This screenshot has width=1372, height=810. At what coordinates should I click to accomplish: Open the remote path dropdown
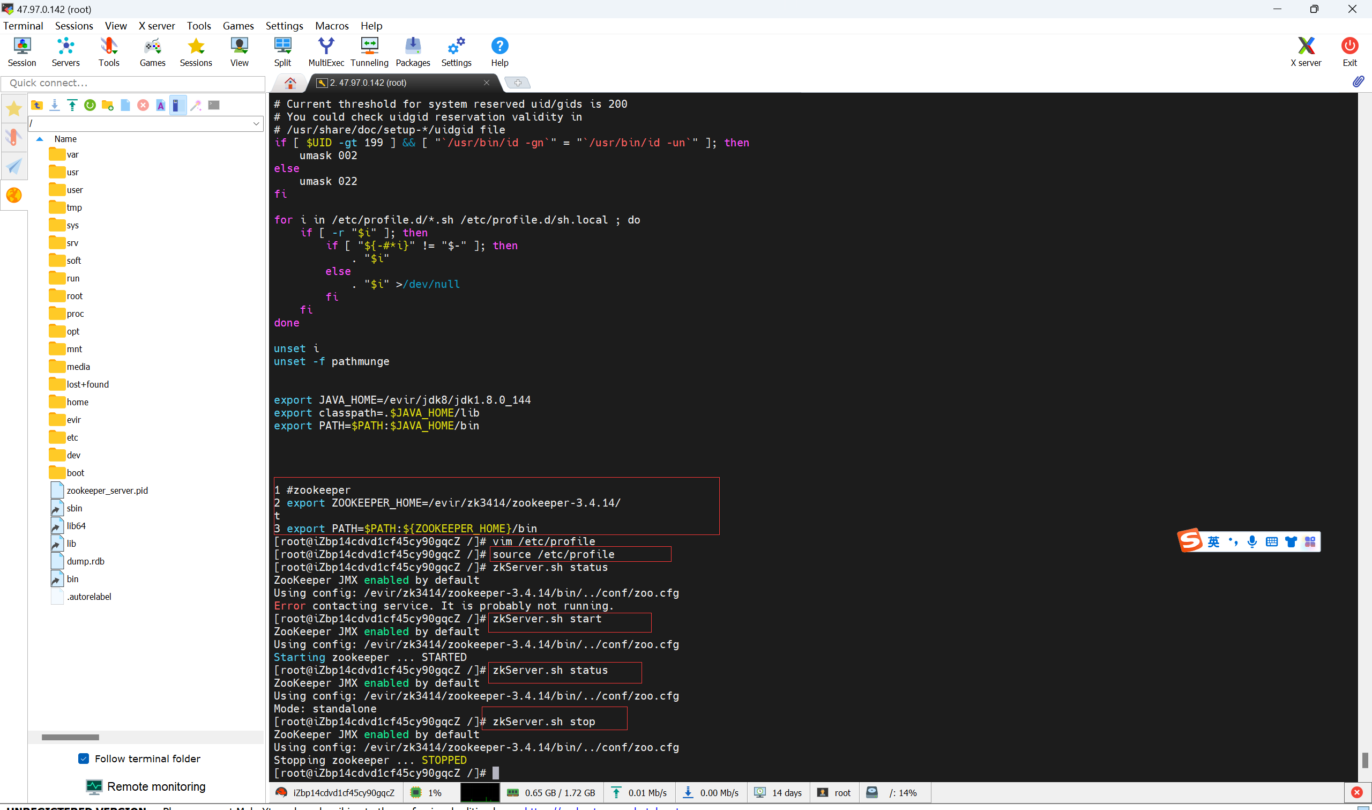256,124
